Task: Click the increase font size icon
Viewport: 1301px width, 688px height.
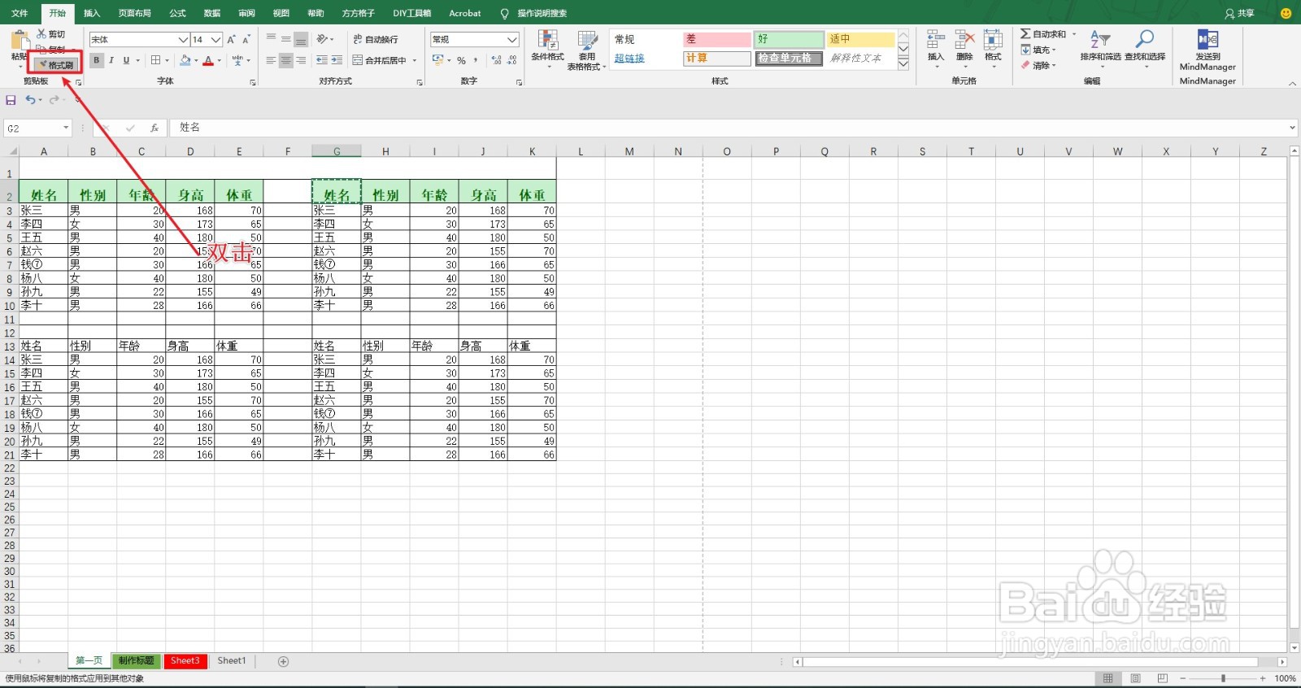Action: (232, 39)
